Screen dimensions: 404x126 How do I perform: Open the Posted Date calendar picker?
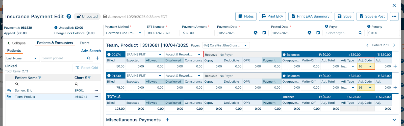(x=318, y=33)
